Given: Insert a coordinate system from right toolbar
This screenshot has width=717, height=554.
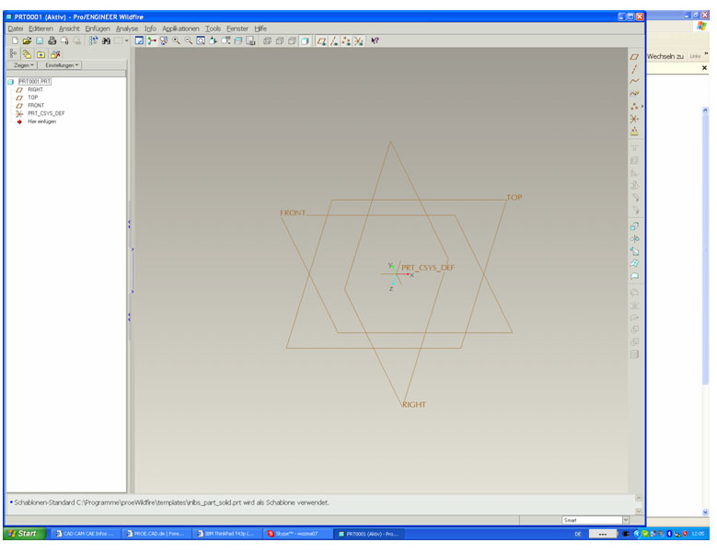Looking at the screenshot, I should pos(635,119).
